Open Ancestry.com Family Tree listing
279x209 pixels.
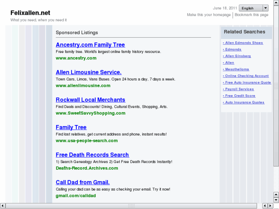coord(91,45)
